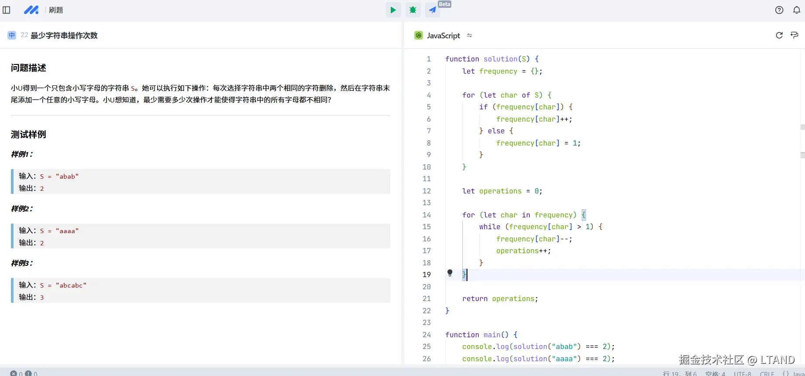The width and height of the screenshot is (805, 376).
Task: Click the CRLF line-ending status entry
Action: pos(767,373)
